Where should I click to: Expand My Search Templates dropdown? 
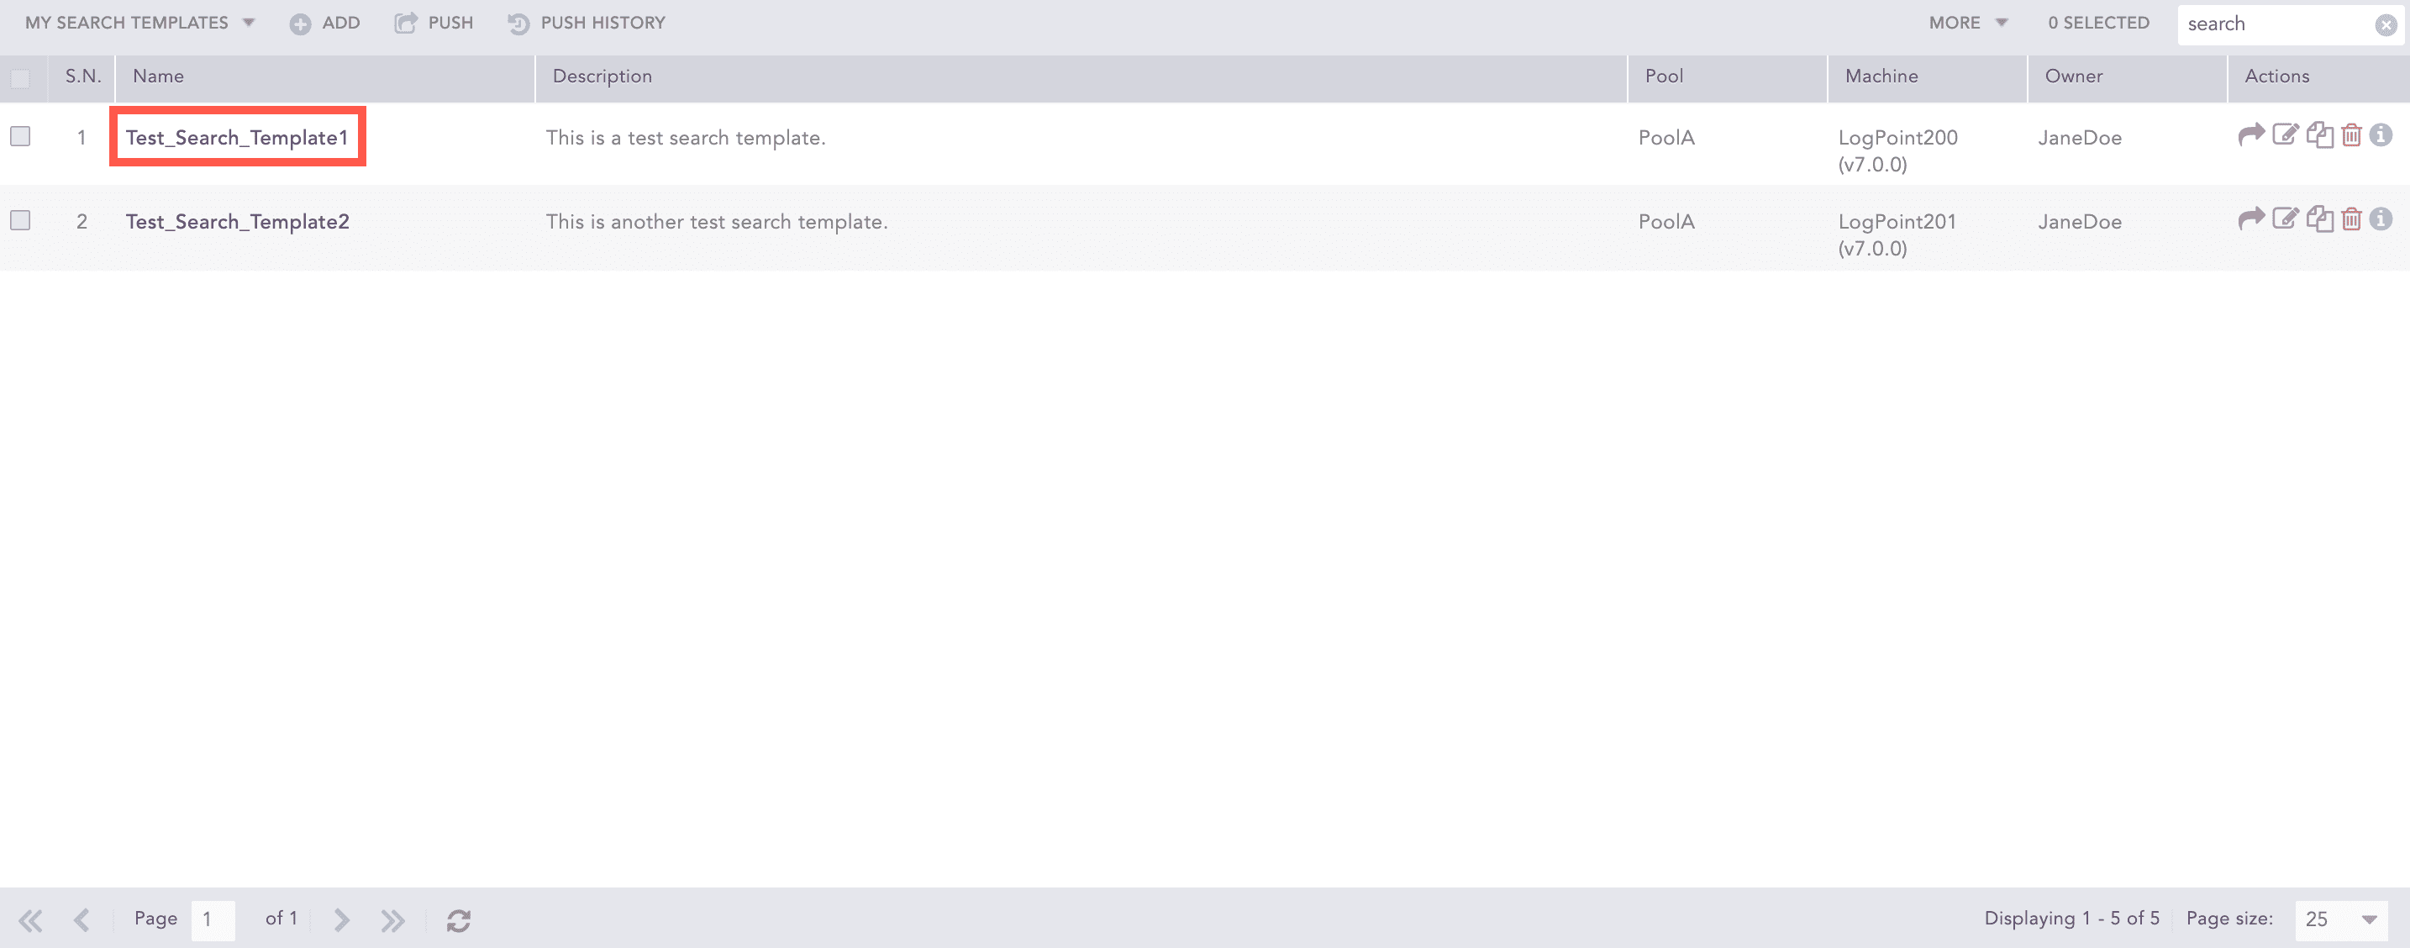[x=140, y=24]
